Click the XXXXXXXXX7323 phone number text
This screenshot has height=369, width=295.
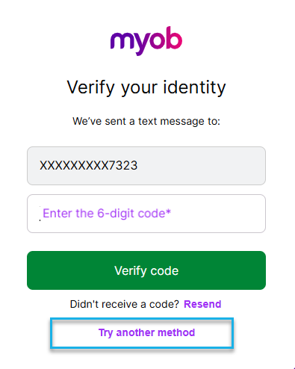point(89,166)
